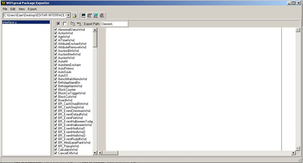Open the File menu
Image resolution: width=303 pixels, height=163 pixels.
point(5,9)
